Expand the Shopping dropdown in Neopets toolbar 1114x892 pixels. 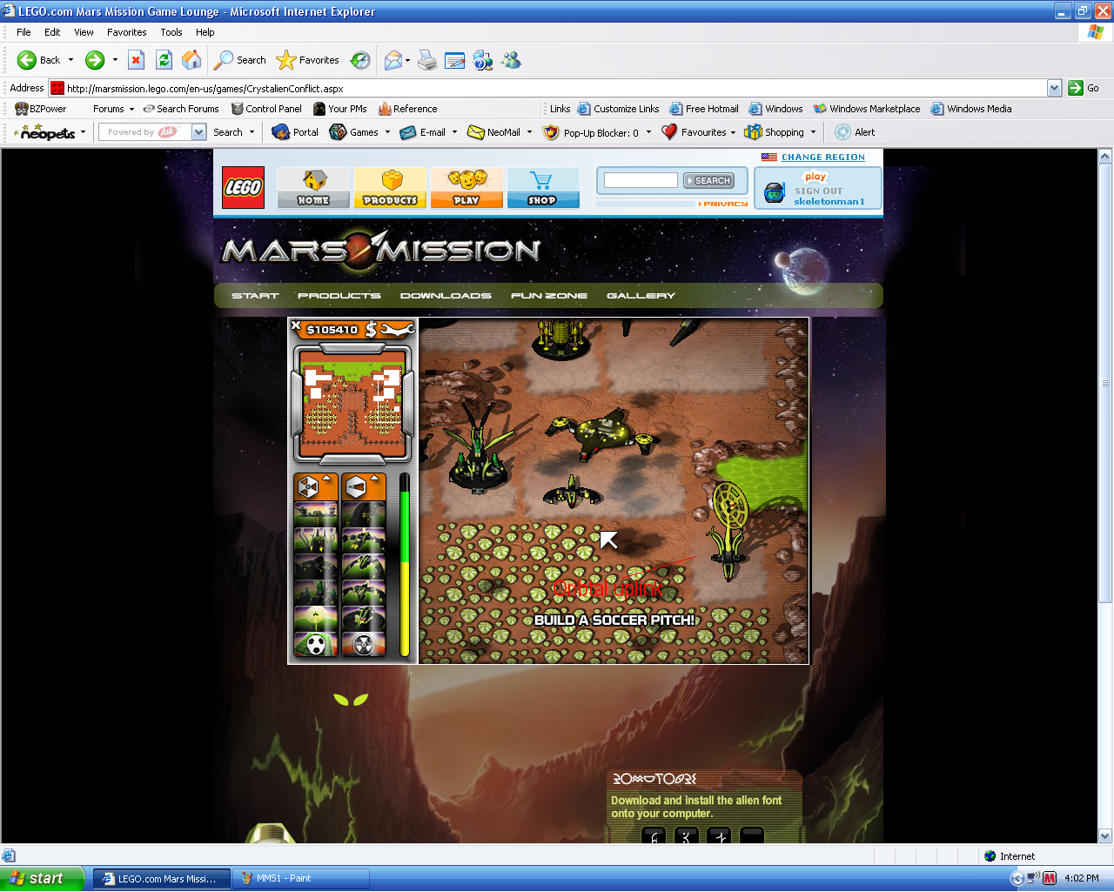(x=813, y=132)
